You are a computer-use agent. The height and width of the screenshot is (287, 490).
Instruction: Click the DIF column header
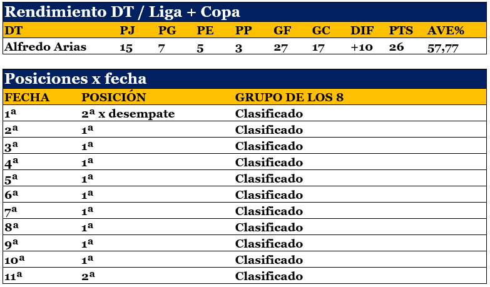coord(361,31)
